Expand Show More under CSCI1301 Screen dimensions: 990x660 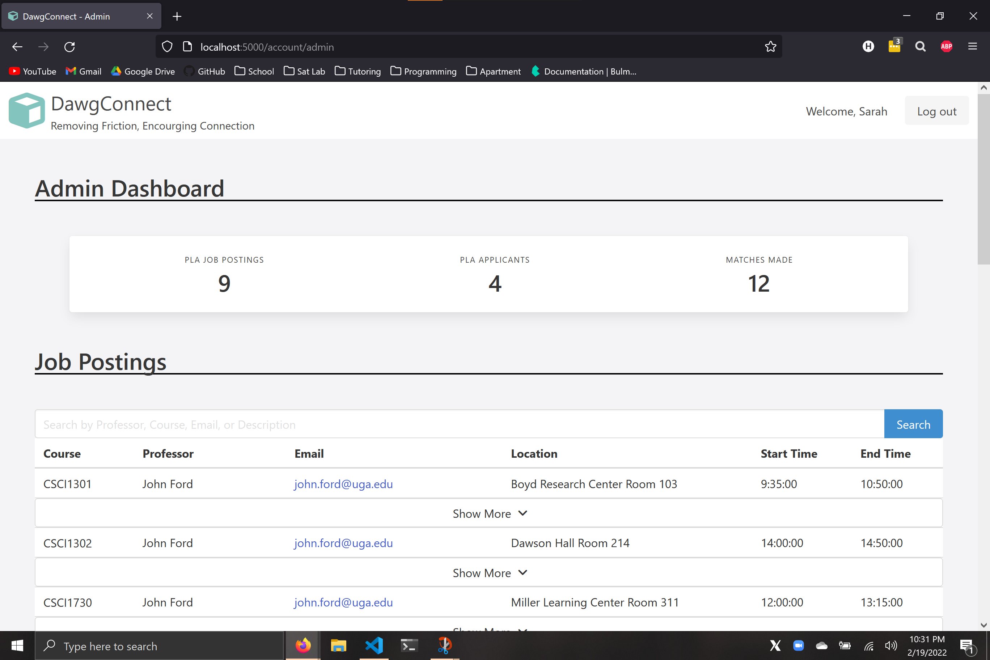[x=489, y=513]
